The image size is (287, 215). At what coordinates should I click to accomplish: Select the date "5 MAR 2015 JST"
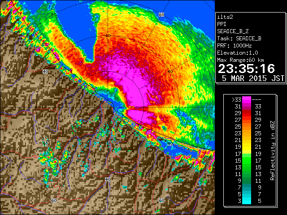coord(253,78)
